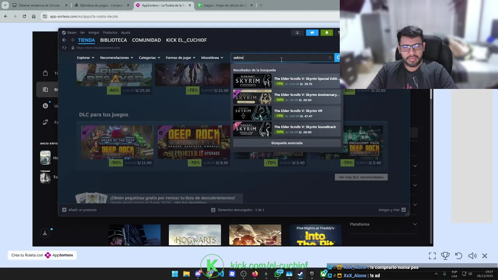Select Skyrim VR search result

click(287, 113)
